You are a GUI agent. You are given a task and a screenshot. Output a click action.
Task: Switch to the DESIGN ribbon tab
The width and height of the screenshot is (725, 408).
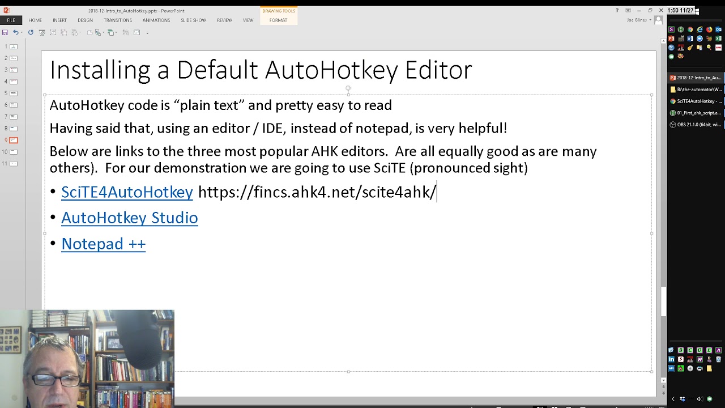85,20
